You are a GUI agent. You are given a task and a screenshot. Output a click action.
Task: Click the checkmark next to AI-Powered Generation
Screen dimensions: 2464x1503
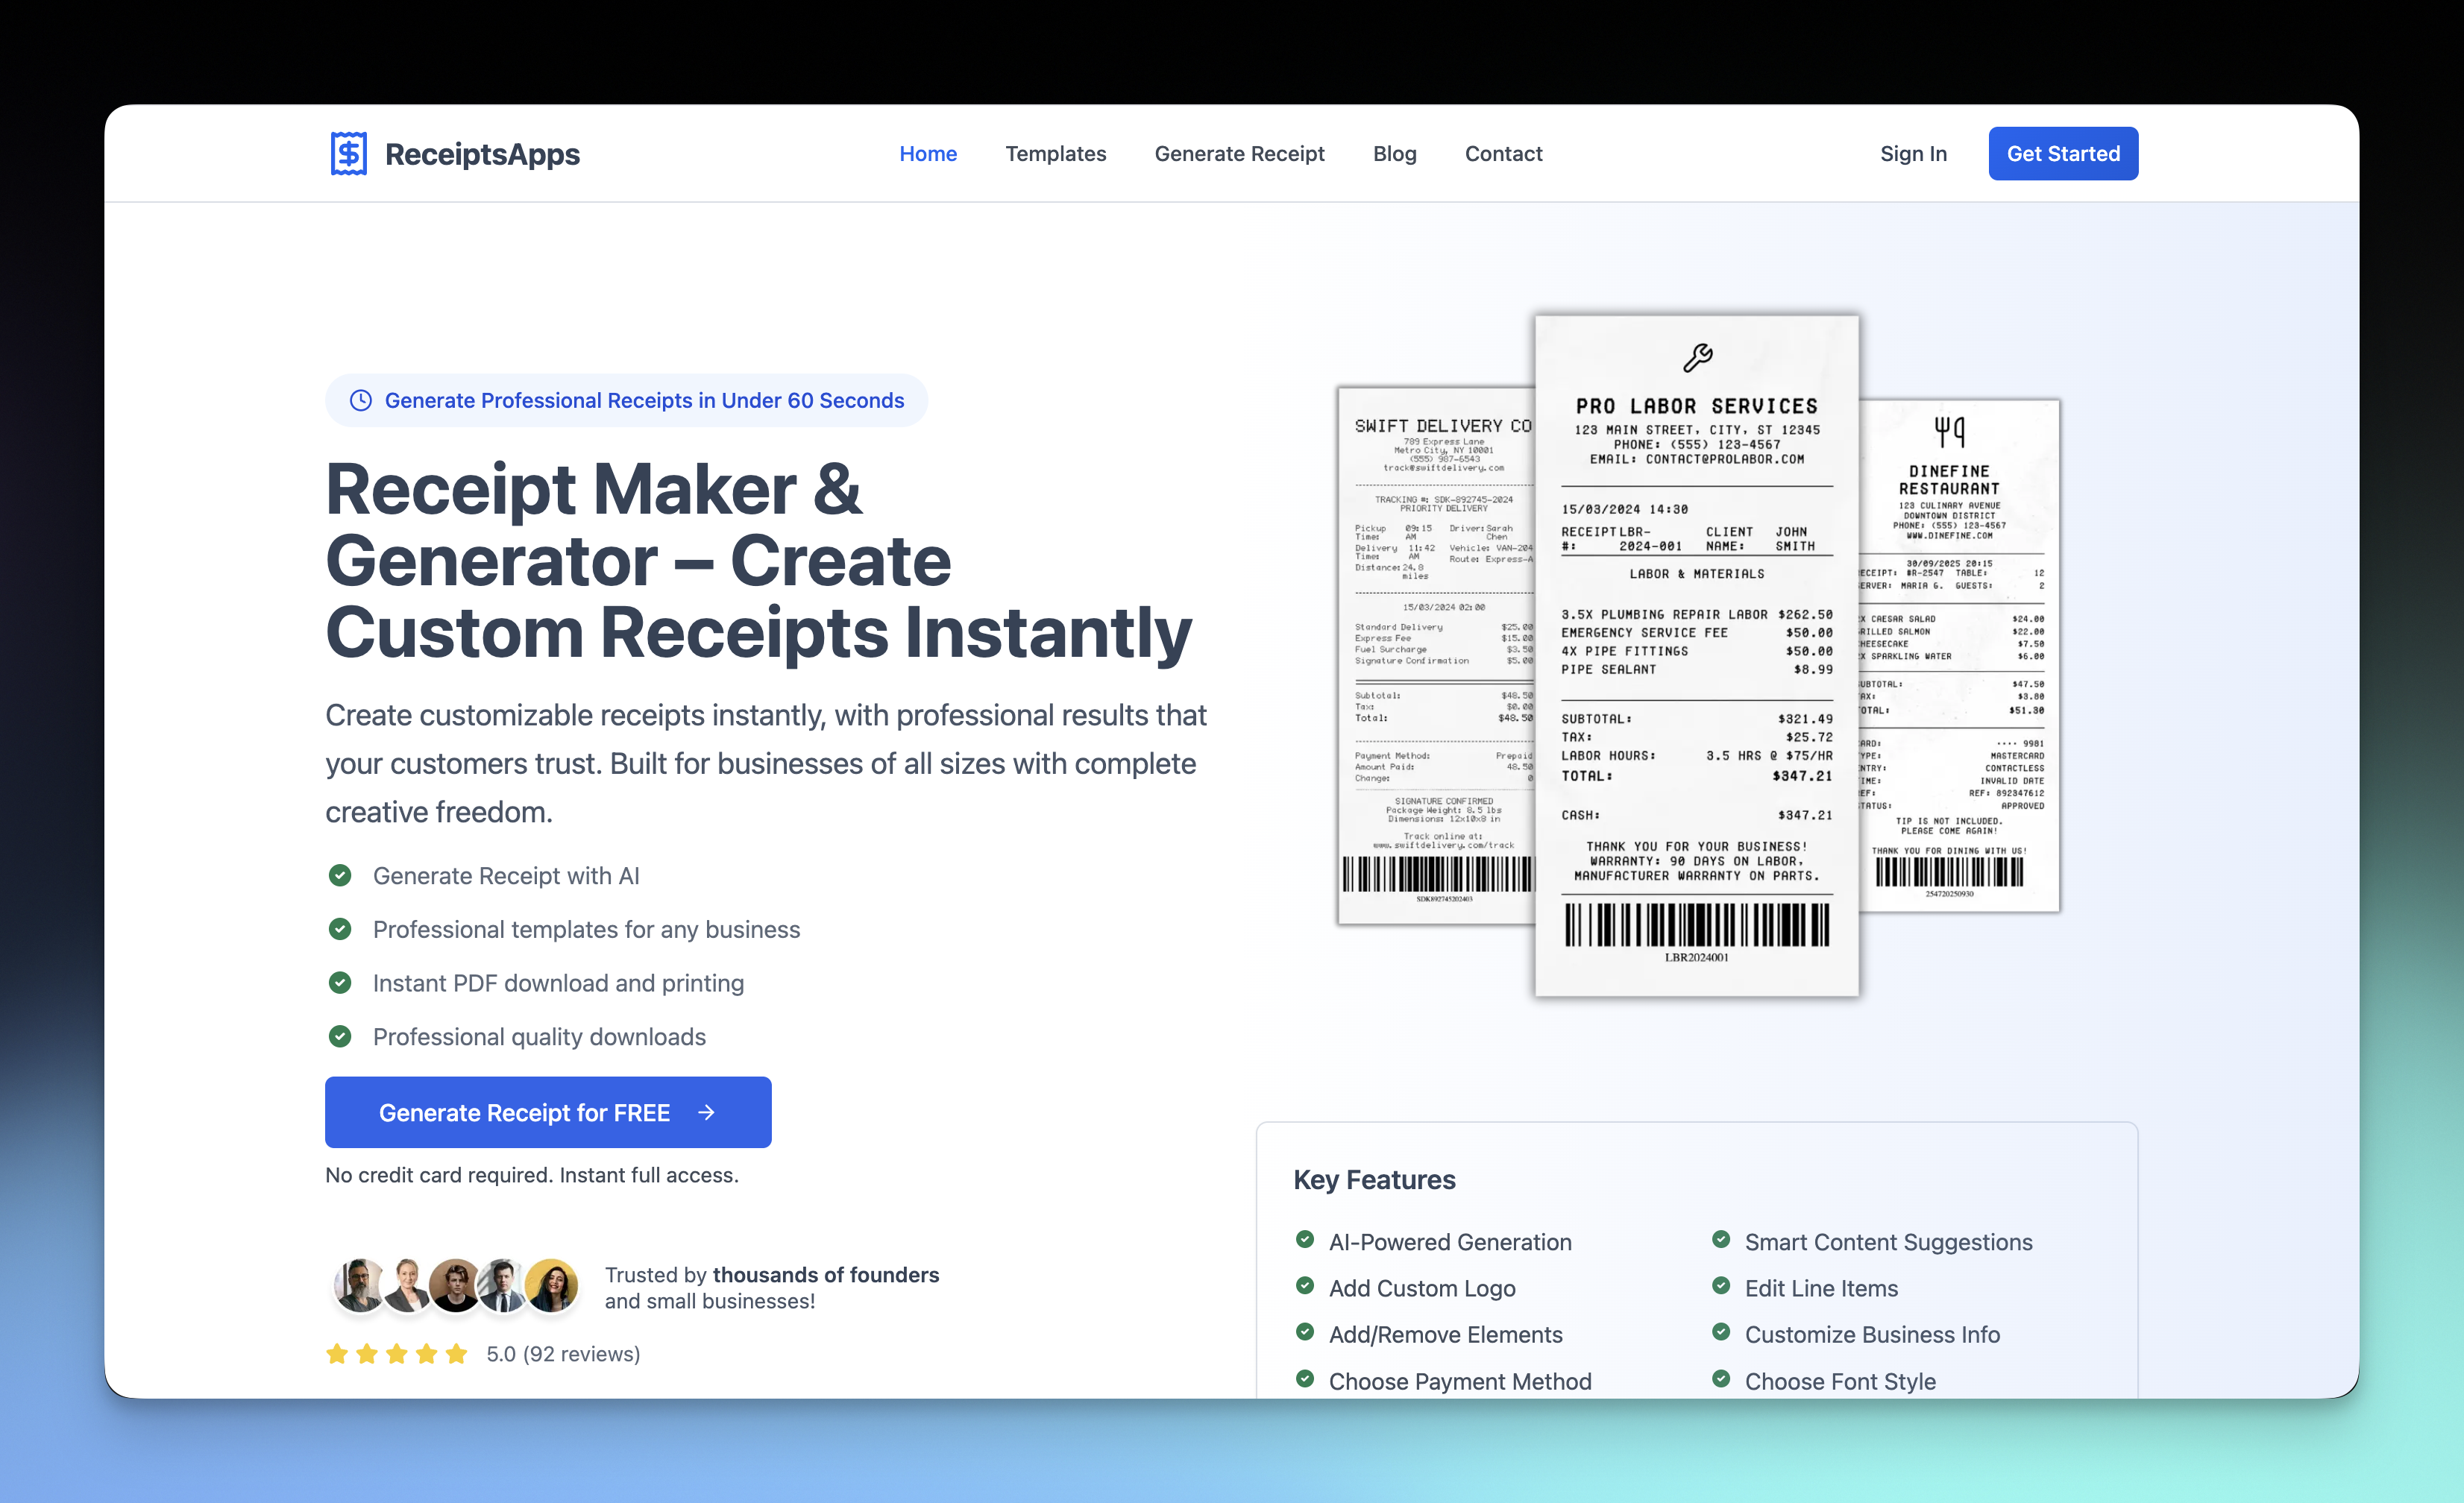(x=1305, y=1240)
